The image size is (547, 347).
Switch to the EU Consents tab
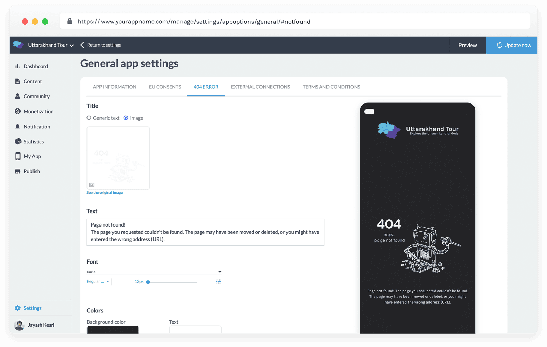click(165, 87)
